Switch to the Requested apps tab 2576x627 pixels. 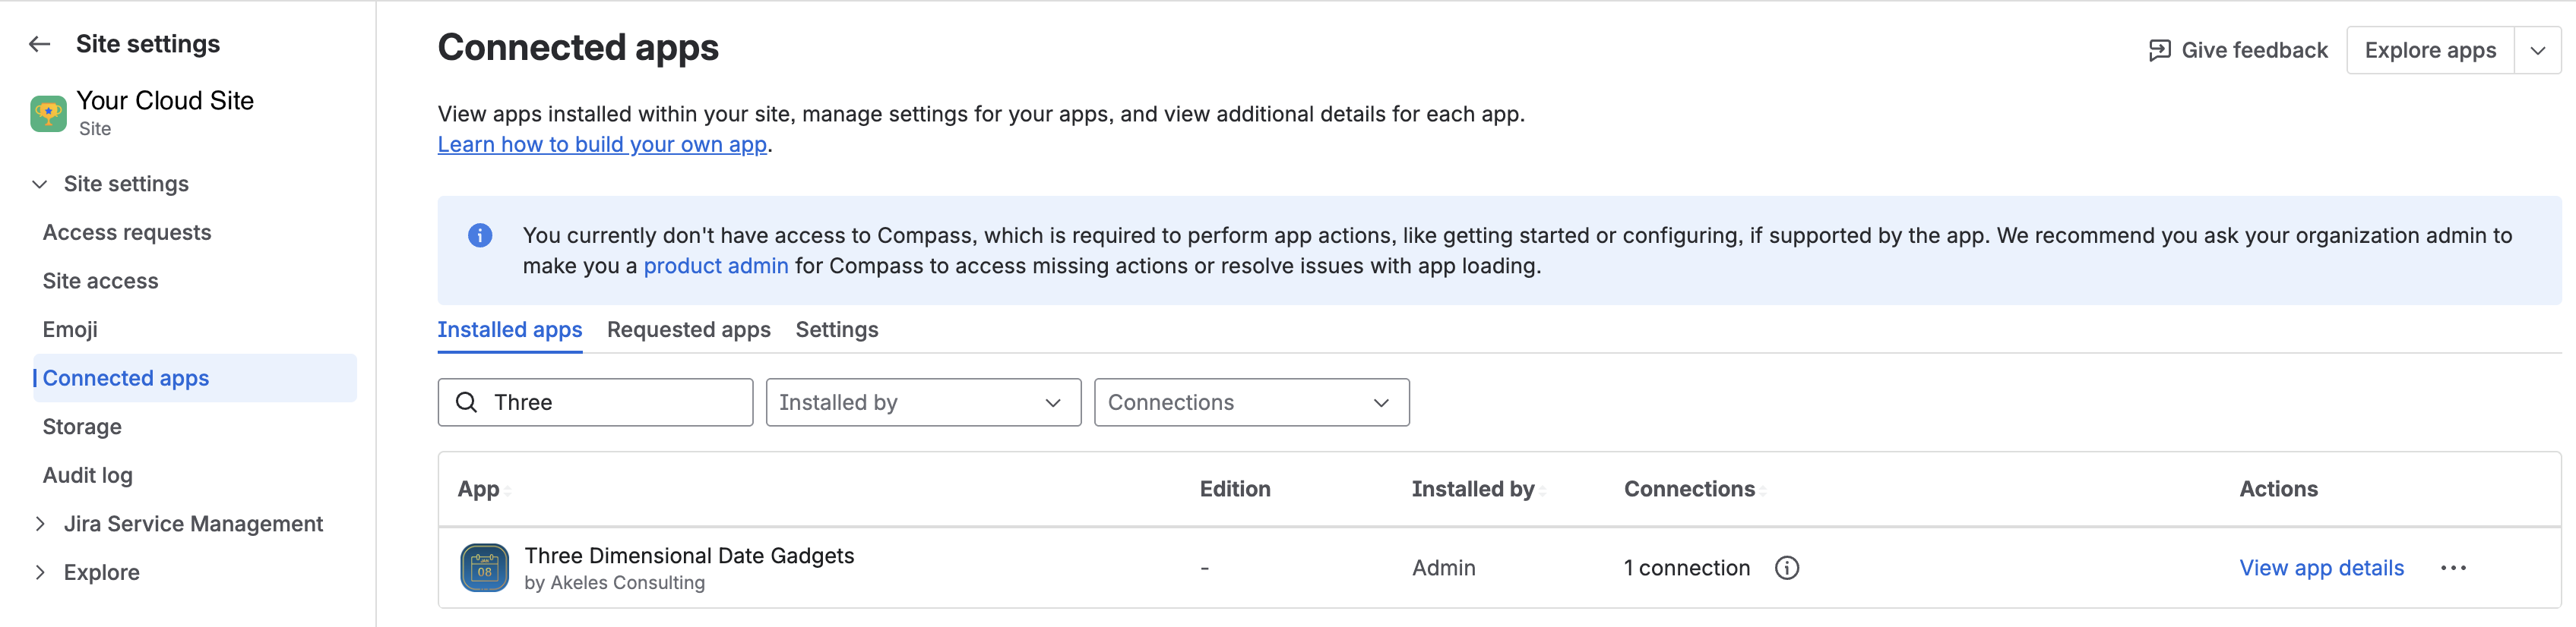pos(688,329)
